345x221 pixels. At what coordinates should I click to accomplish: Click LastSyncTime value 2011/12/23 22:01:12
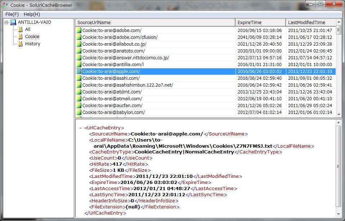[157, 195]
